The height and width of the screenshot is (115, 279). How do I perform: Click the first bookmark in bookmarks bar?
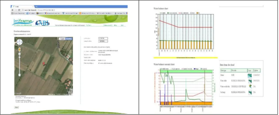point(18,13)
